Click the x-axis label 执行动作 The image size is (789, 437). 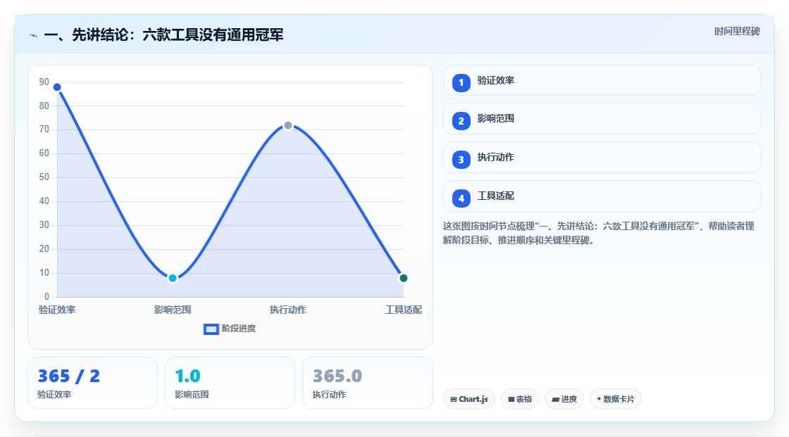[288, 310]
